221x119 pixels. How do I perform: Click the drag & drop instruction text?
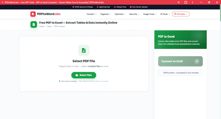[84, 66]
